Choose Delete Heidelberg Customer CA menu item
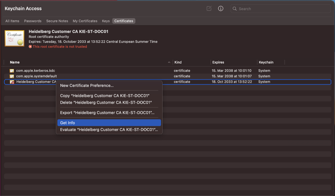This screenshot has width=335, height=196. coord(106,102)
